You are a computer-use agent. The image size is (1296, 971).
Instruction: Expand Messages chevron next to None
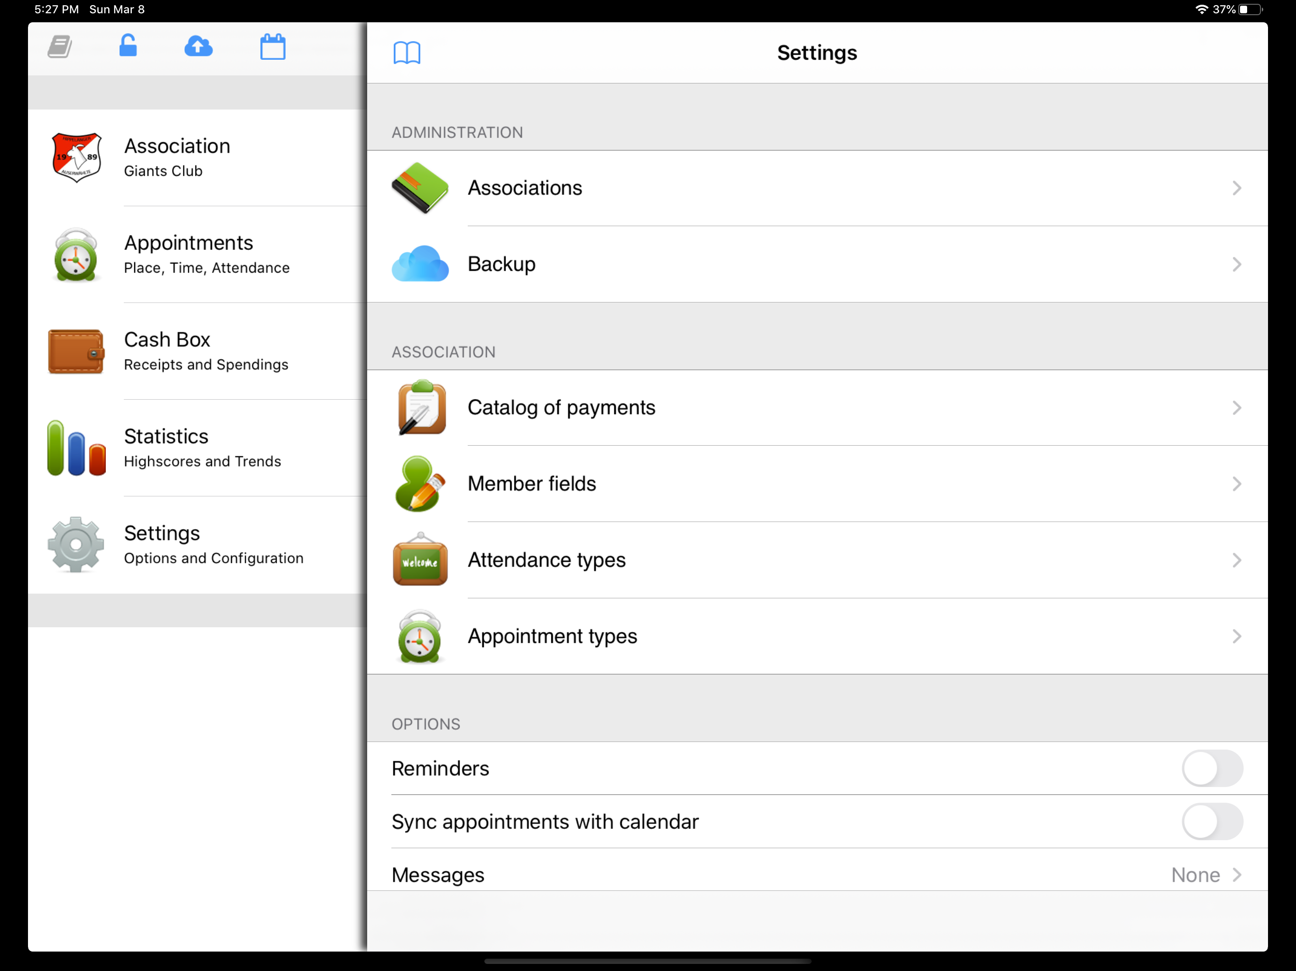tap(1237, 875)
